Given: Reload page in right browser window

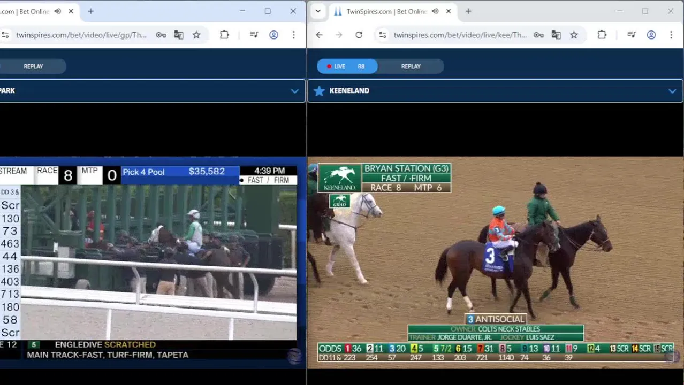Looking at the screenshot, I should pos(359,35).
